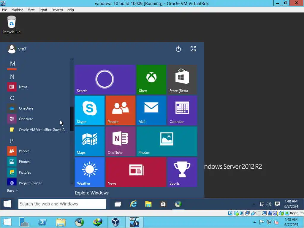Open the Search Cortana tile
Viewport: 304px width, 228px height.
pos(105,80)
